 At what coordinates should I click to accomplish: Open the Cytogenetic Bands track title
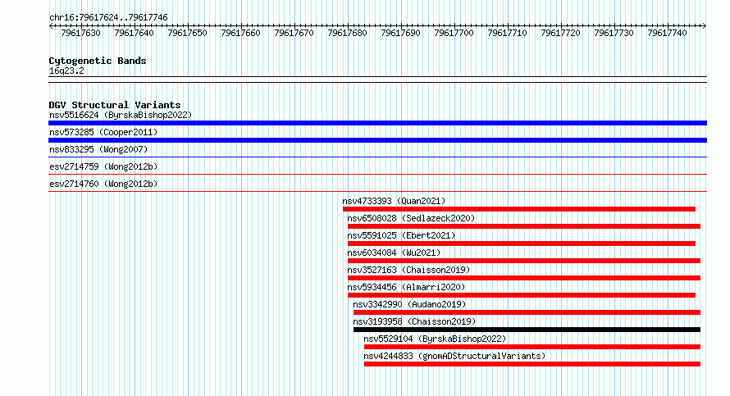pyautogui.click(x=98, y=61)
